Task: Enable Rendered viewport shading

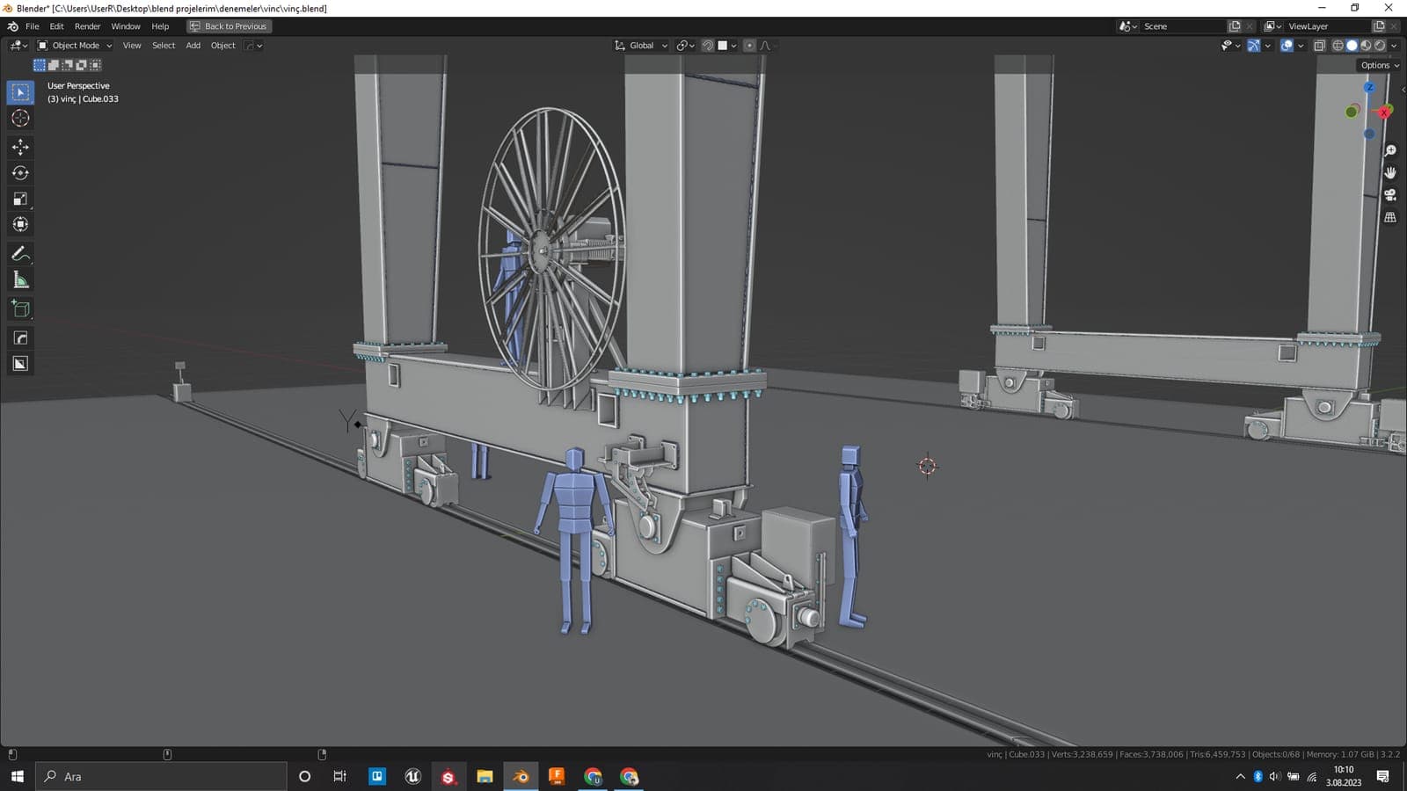Action: tap(1378, 45)
